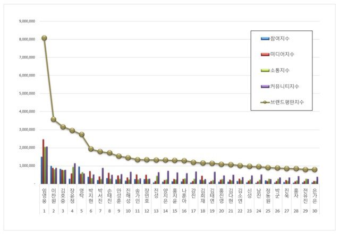Screen dimensions: 340x234
Task: Click the last line marker at rank 30
Action: point(314,170)
